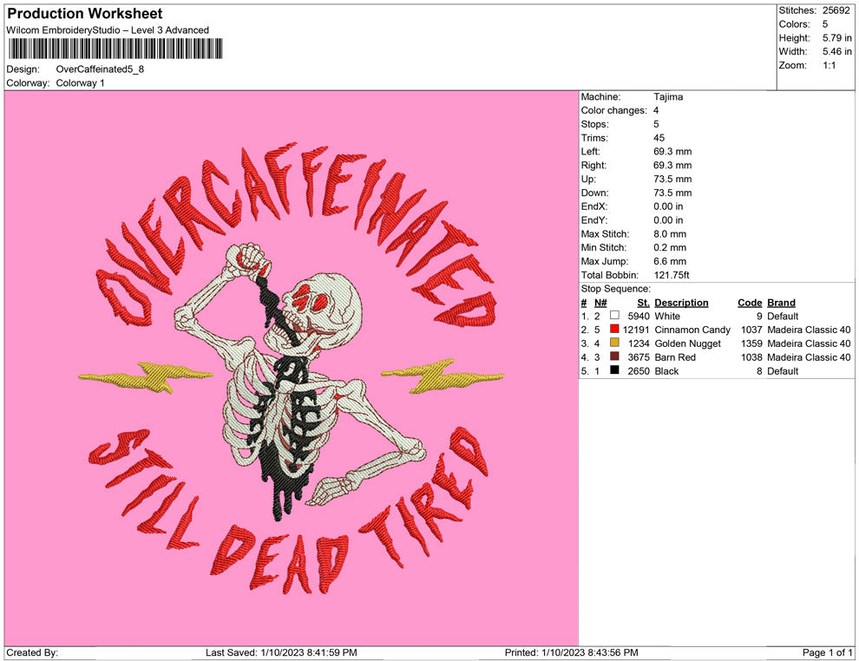
Task: Click the right yellow lightning bolt
Action: tap(443, 376)
